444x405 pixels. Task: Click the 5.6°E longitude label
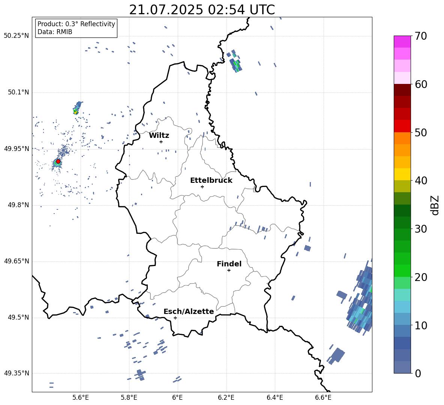(80, 398)
